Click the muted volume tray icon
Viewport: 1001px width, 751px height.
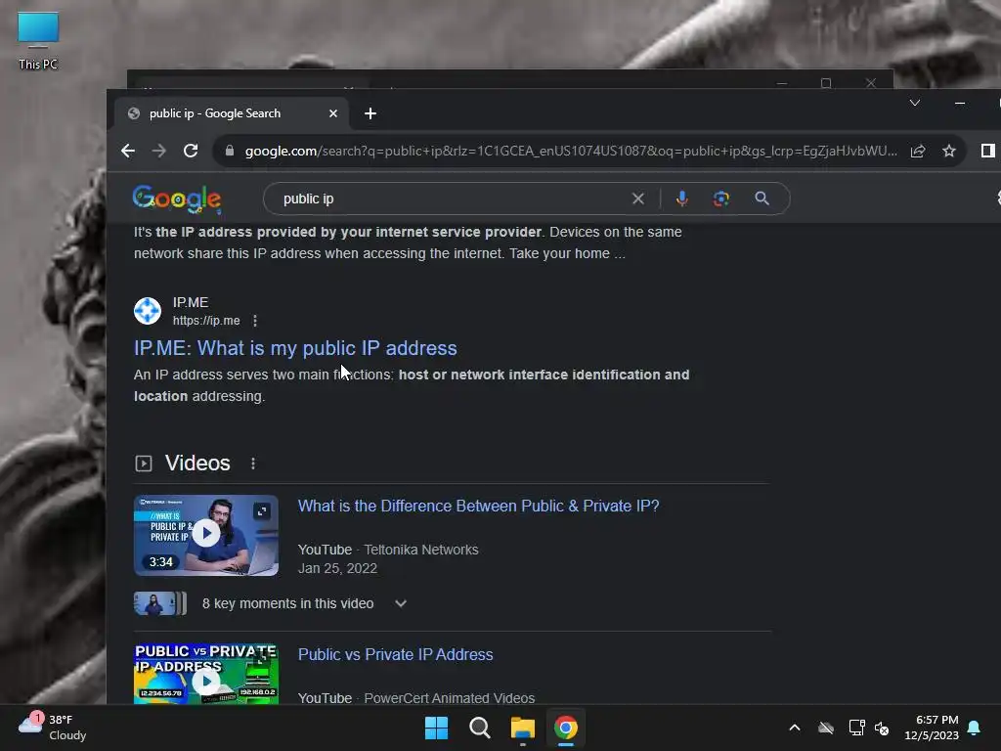882,728
